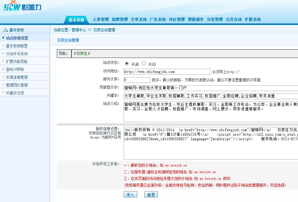The width and height of the screenshot is (298, 202).
Task: Open the 人事管理 menu
Action: click(101, 19)
